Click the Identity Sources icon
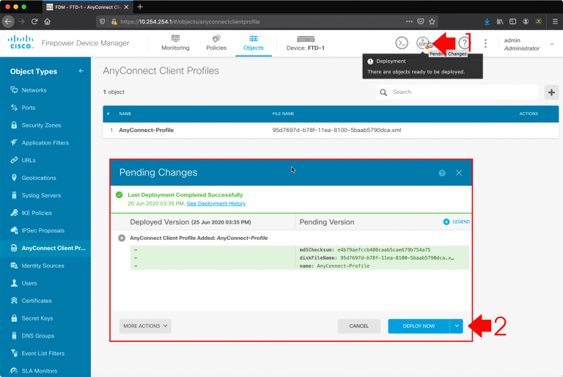 point(14,266)
